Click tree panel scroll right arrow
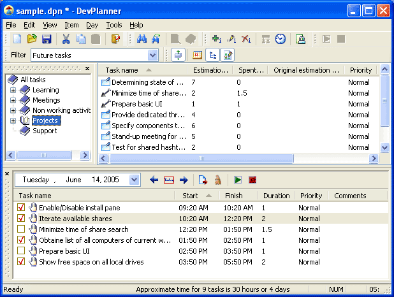Image resolution: width=394 pixels, height=297 pixels. [85, 155]
